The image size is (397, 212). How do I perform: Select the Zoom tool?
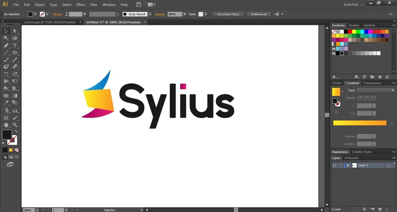(x=15, y=125)
